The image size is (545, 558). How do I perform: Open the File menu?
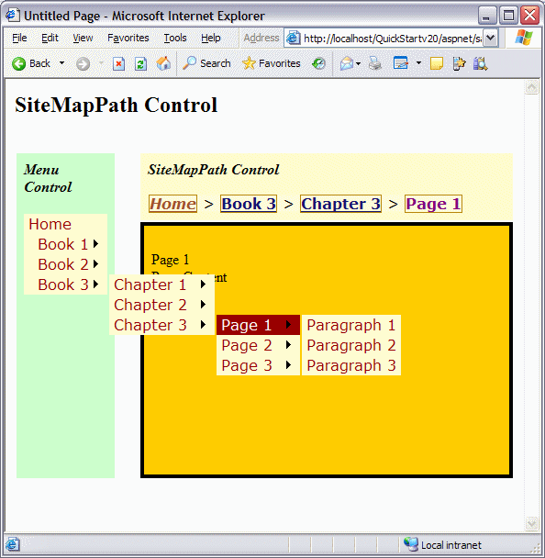[19, 38]
